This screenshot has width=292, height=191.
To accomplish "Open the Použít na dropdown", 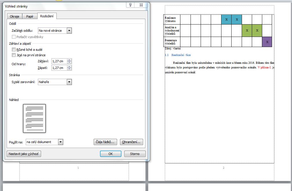I will pyautogui.click(x=60, y=142).
